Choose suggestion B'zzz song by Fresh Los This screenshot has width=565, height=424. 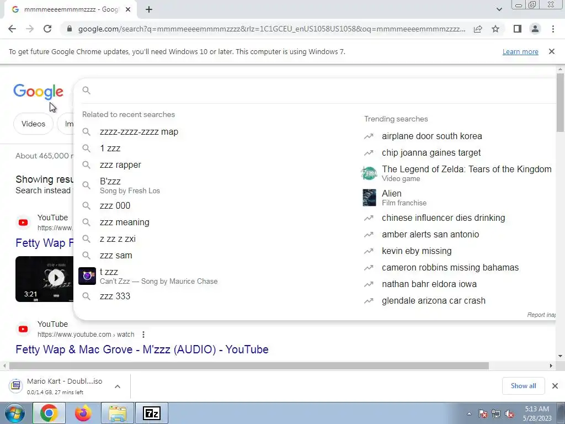pyautogui.click(x=130, y=185)
